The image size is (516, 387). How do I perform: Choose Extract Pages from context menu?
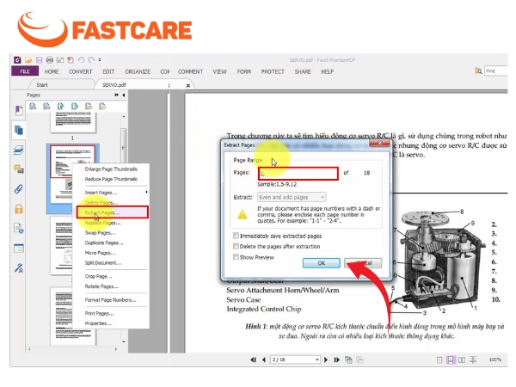coord(112,212)
